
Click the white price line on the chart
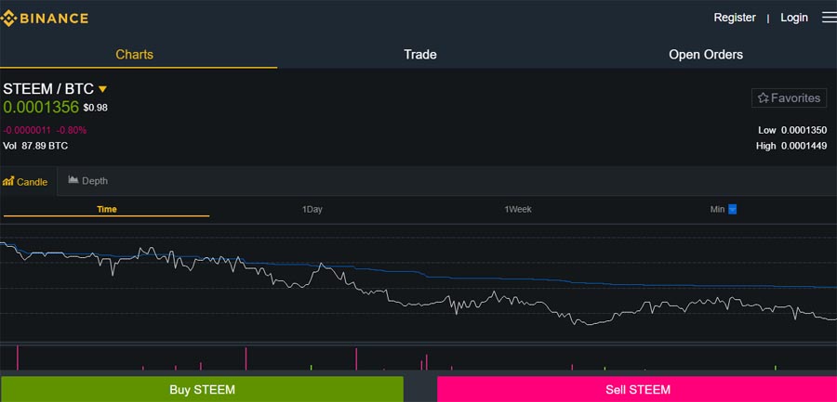[418, 304]
